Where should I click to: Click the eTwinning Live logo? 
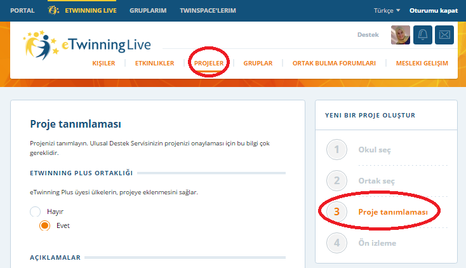click(86, 44)
